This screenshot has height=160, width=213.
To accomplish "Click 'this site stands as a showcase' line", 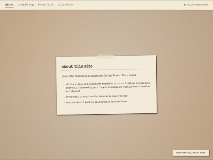I will [x=99, y=75].
